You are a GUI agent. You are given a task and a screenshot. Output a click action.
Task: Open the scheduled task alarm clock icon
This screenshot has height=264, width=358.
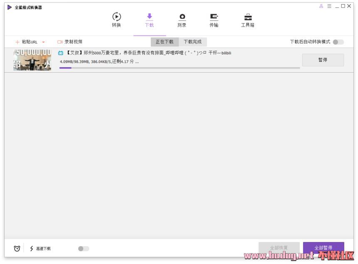(17, 249)
